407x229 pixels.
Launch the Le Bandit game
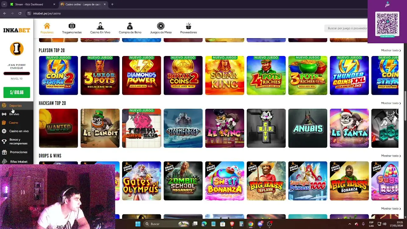point(100,128)
